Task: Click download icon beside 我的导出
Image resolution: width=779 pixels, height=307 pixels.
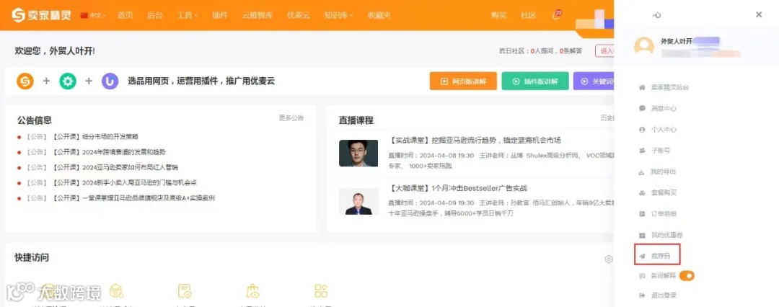Action: 642,172
